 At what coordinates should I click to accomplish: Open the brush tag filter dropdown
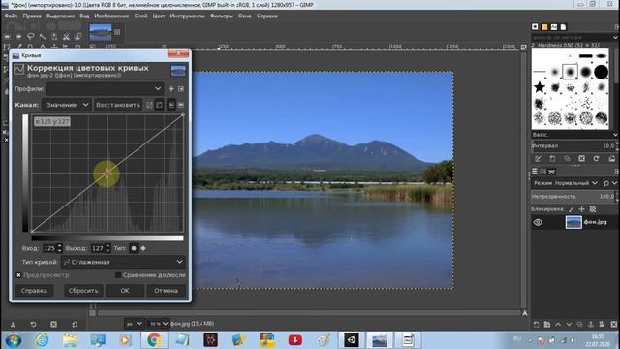574,37
